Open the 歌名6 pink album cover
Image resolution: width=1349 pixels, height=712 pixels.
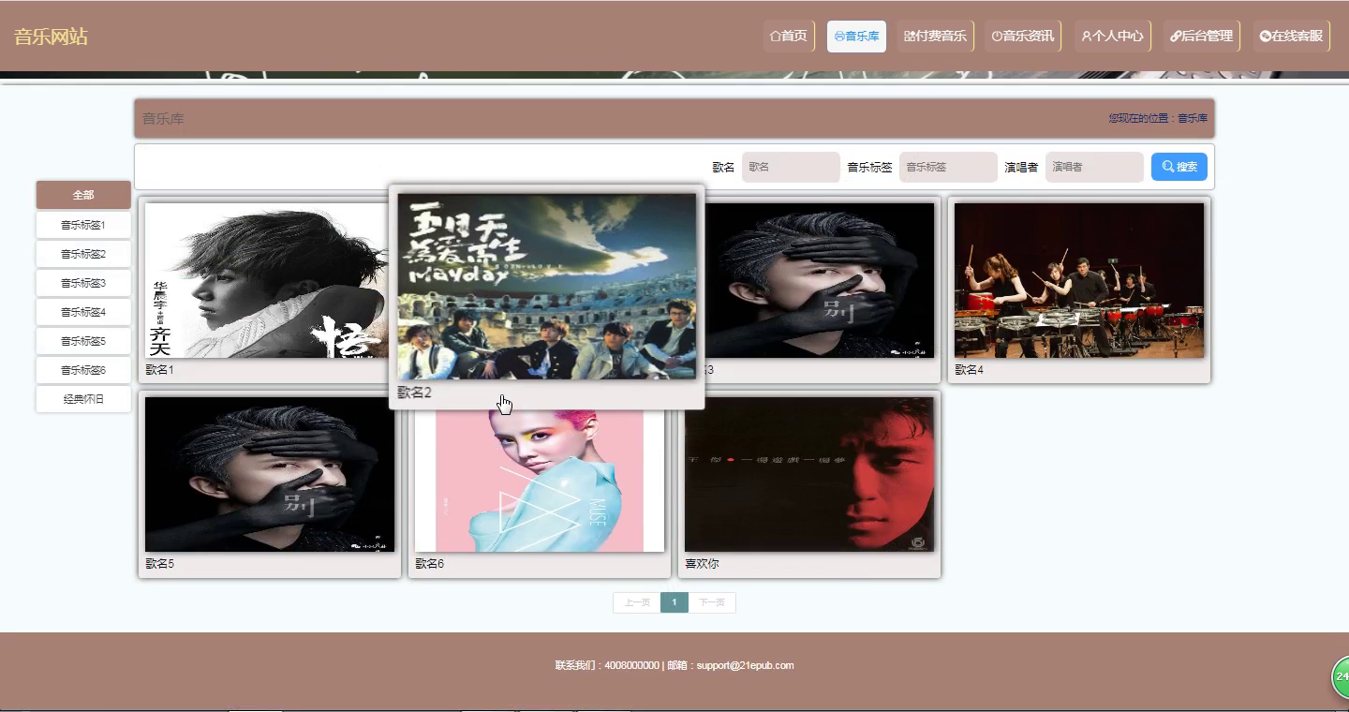point(540,481)
